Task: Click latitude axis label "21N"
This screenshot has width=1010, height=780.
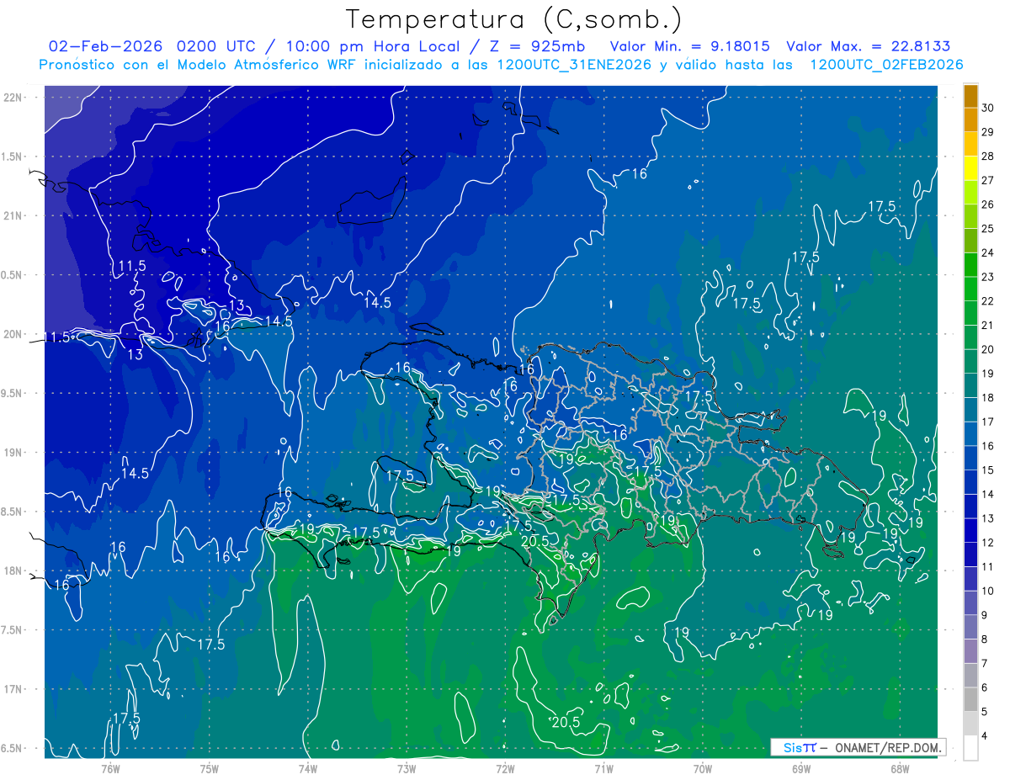Action: click(x=13, y=215)
